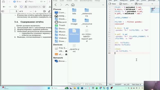Expand the file manager path dropdown
Image resolution: width=160 pixels, height=90 pixels.
coord(103,5)
